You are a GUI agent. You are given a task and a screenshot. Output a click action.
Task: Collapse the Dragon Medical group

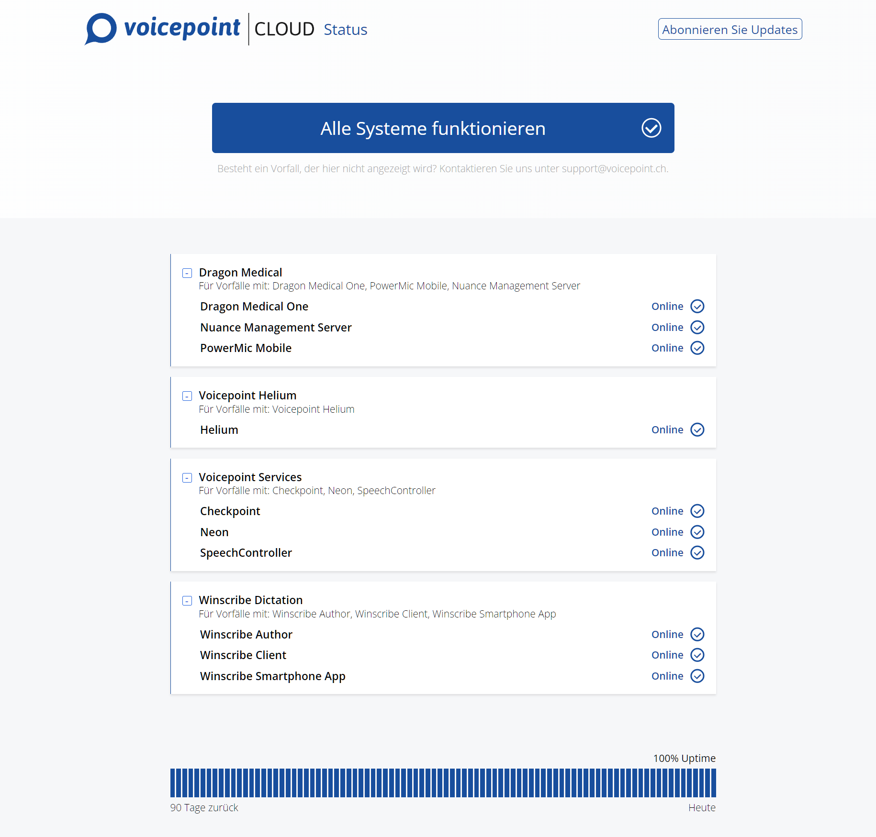tap(187, 273)
